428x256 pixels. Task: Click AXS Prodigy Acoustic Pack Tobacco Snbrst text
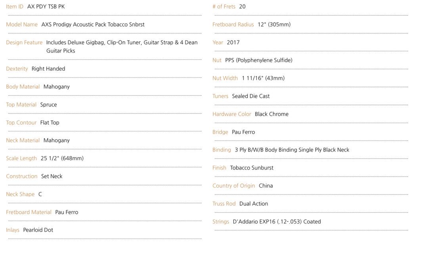click(93, 25)
